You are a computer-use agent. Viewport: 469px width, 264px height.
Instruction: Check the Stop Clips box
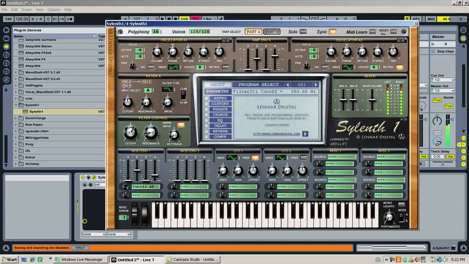pyautogui.click(x=433, y=51)
